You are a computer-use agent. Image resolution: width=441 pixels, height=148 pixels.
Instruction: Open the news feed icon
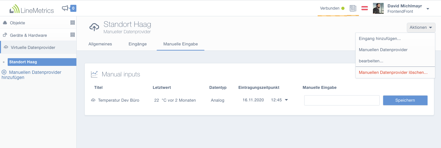[353, 8]
